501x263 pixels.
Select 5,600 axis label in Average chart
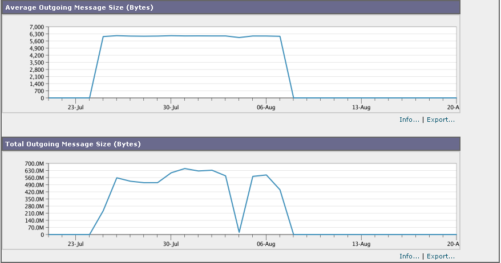point(37,41)
